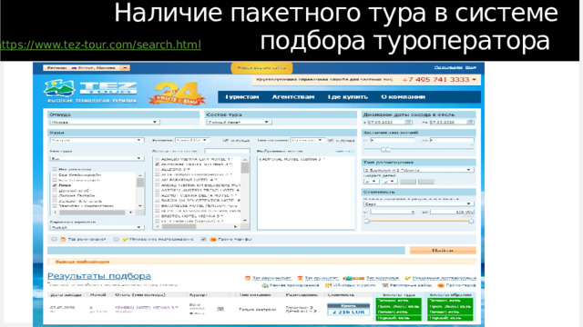Toggle the Tez рекомендует filter checkbox
This screenshot has height=327, width=583.
click(55, 240)
